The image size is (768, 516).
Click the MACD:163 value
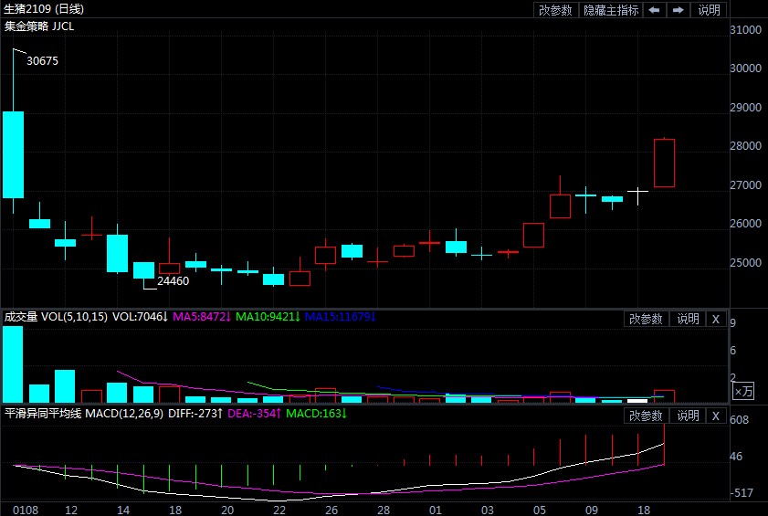pos(316,413)
